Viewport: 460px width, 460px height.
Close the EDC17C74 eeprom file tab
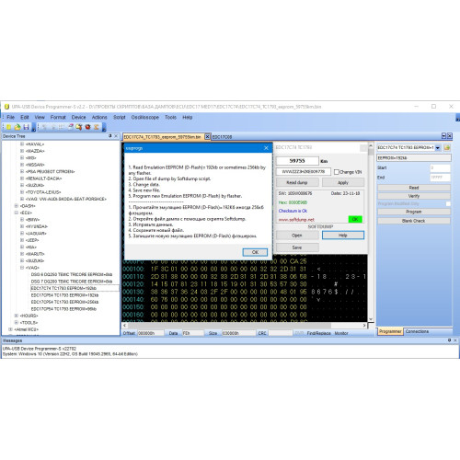[207, 136]
